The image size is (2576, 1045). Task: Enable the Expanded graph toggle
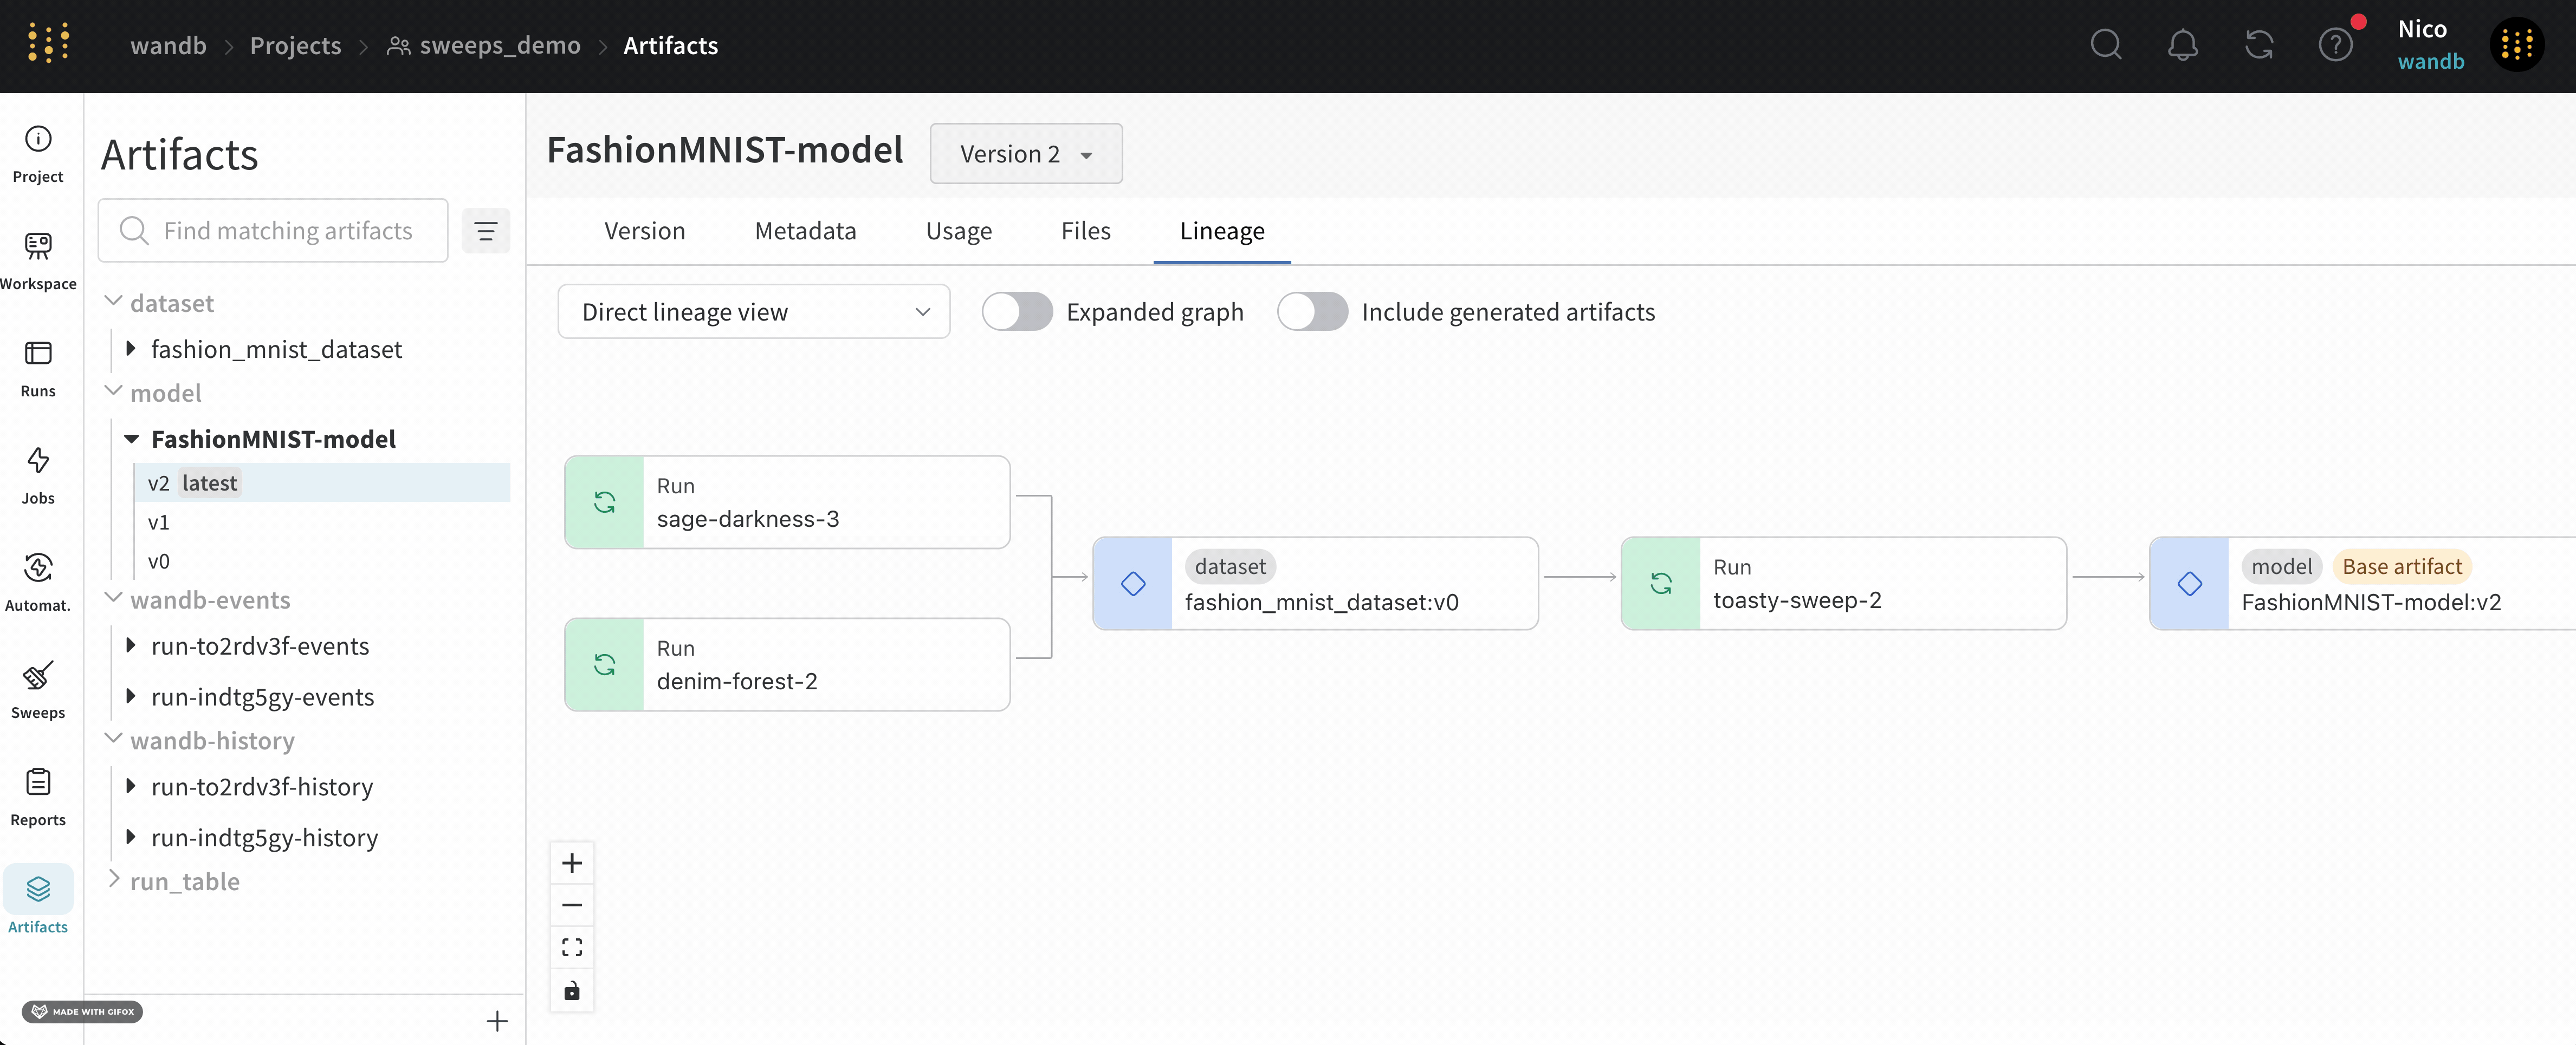[1017, 312]
